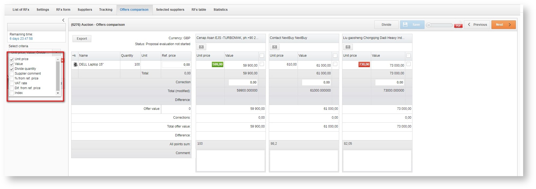Collapse the left sidebar with the arrow
536x189 pixels.
click(63, 20)
